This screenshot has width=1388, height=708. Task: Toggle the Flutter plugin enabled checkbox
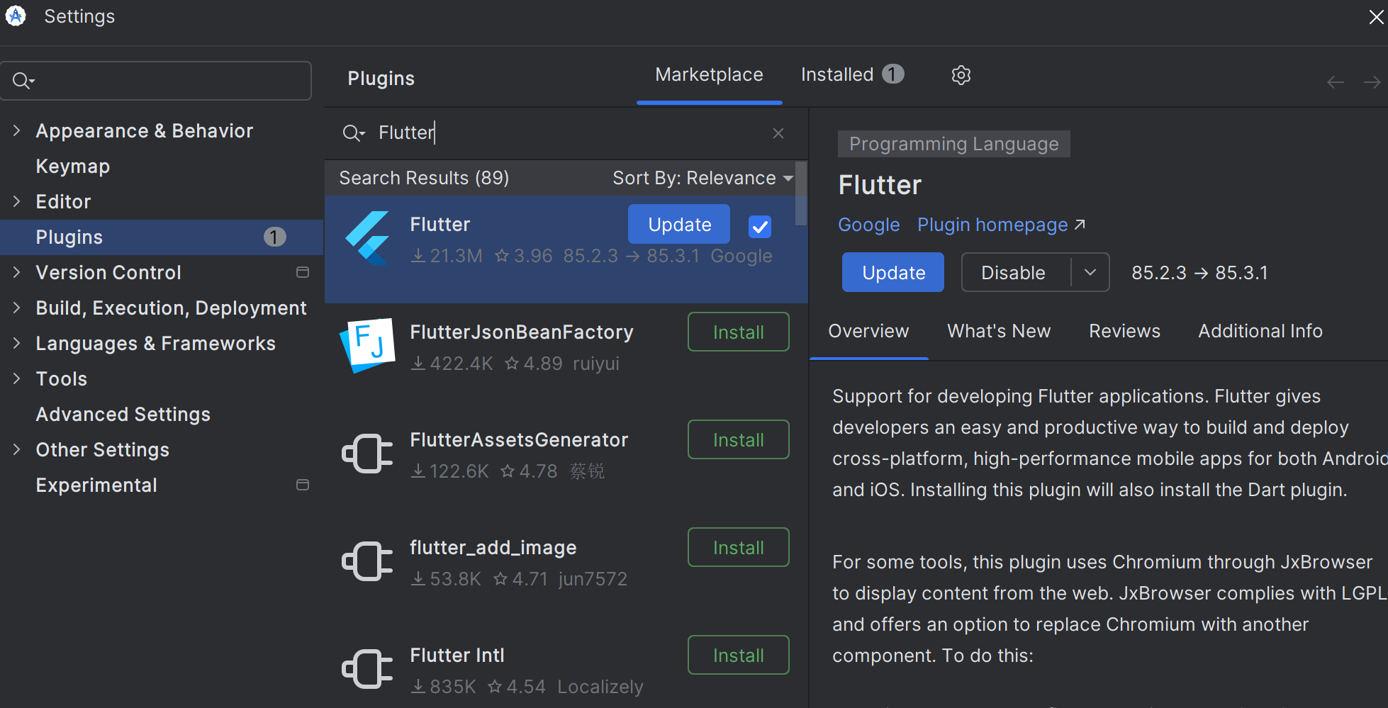tap(760, 227)
